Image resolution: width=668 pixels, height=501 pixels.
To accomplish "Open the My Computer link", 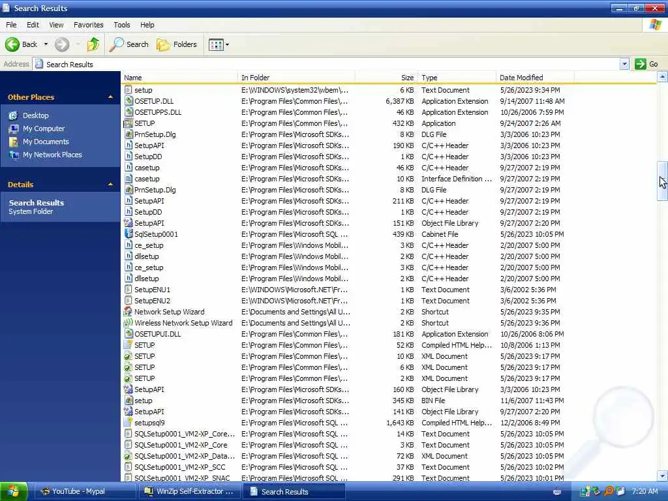I will click(x=44, y=129).
